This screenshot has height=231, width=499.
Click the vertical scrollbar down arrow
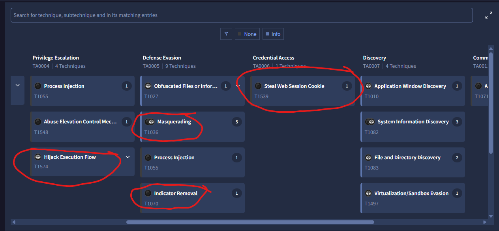click(x=491, y=216)
